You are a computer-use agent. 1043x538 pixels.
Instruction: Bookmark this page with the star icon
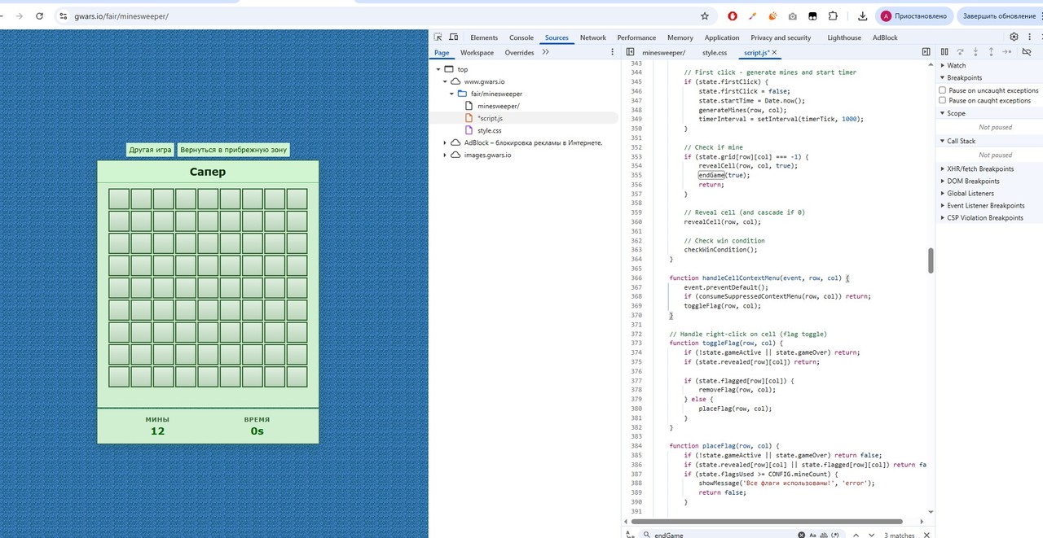(x=705, y=15)
